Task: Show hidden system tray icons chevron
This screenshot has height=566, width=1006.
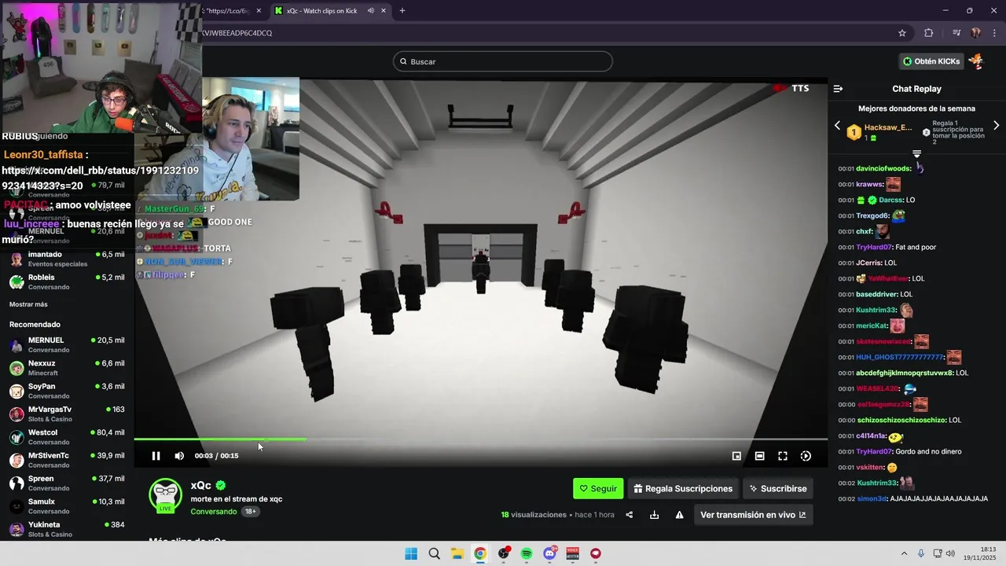Action: (x=904, y=553)
